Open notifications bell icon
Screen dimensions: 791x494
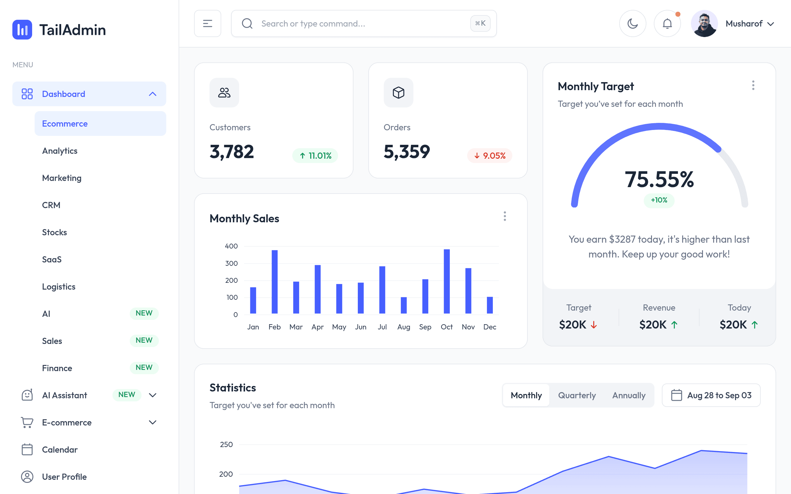click(x=667, y=23)
